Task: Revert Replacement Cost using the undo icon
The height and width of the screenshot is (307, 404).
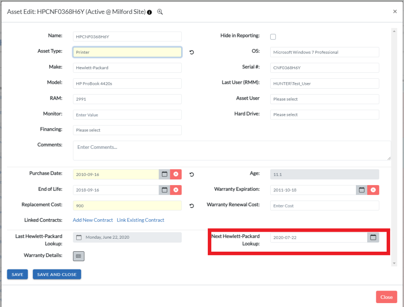Action: tap(191, 206)
